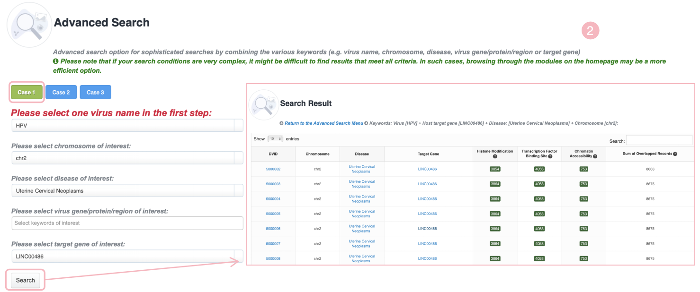Viewport: 700px width, 292px height.
Task: Switch to the Case 3 tab
Action: (x=95, y=93)
